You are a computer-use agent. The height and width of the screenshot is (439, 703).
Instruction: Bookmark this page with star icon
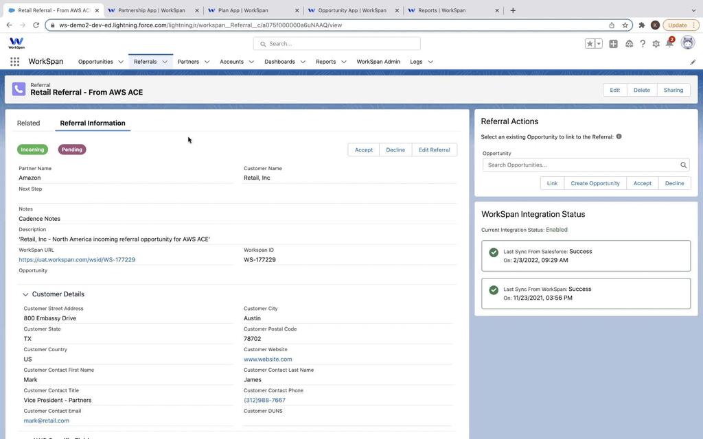625,25
